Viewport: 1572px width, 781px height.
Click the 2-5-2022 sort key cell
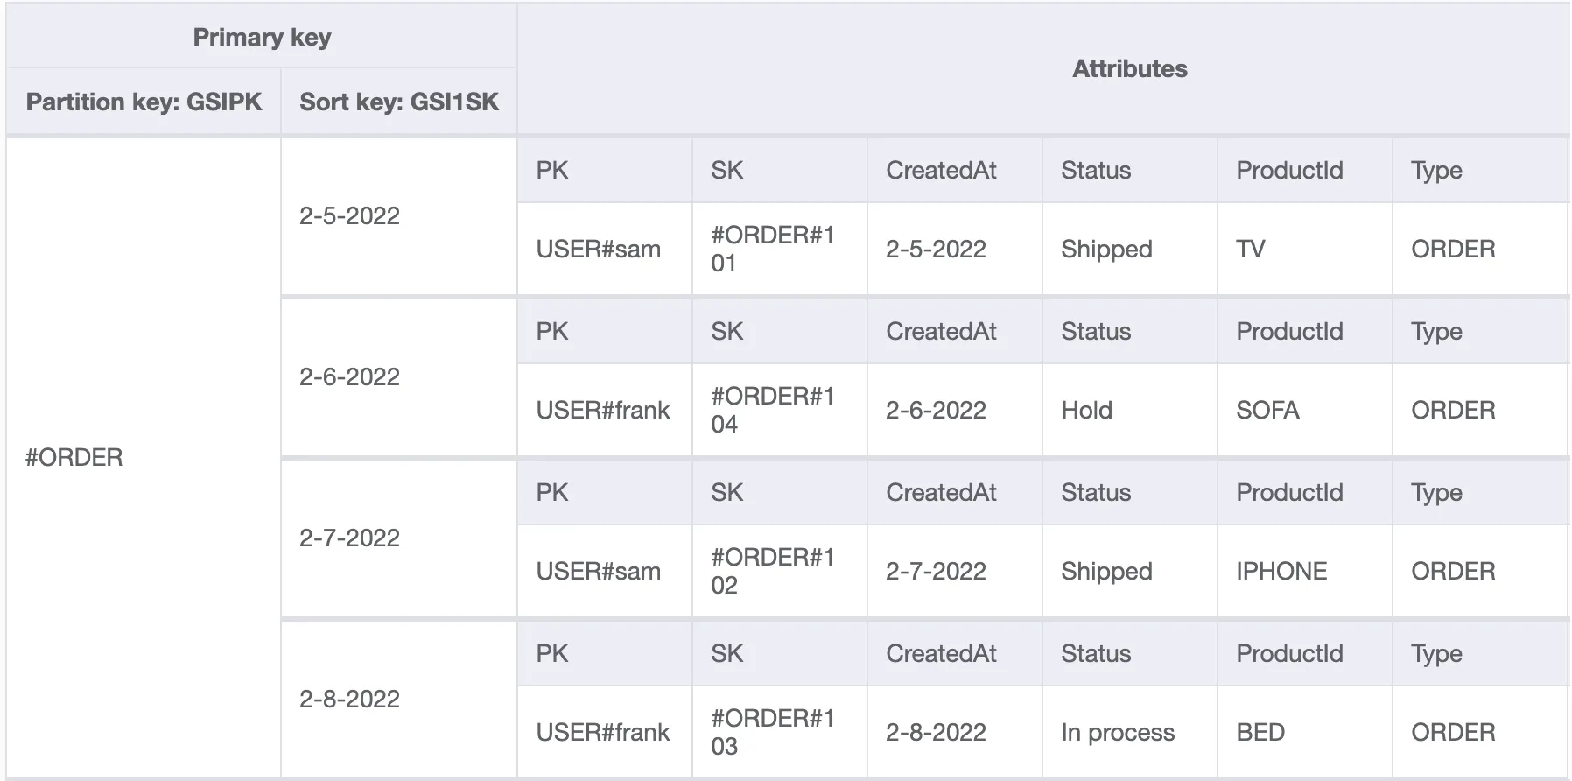coord(399,216)
